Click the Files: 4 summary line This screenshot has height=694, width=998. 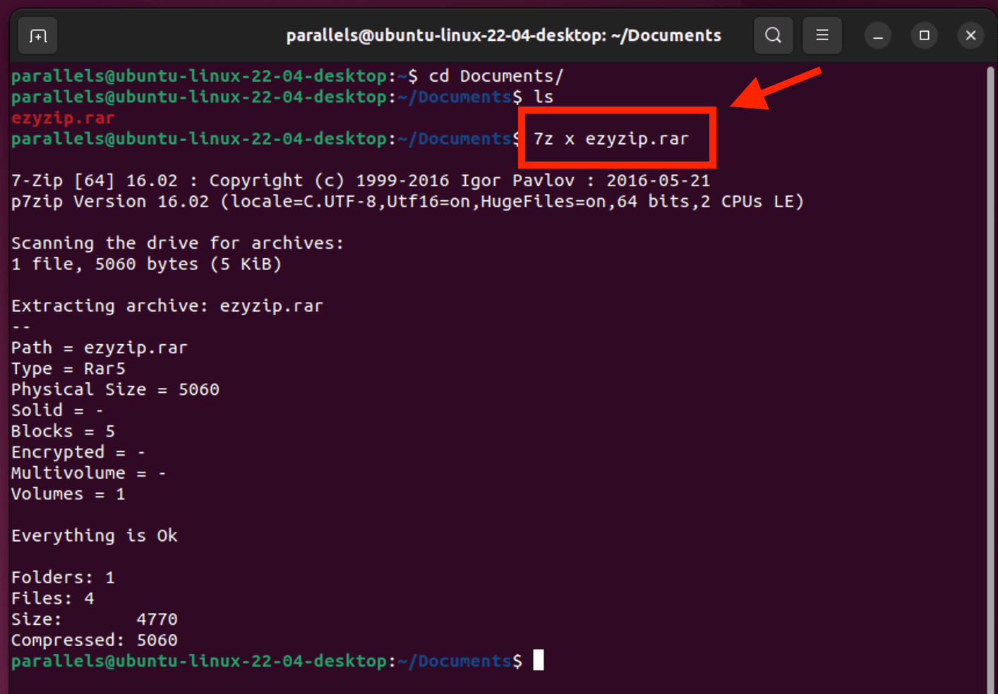(52, 597)
